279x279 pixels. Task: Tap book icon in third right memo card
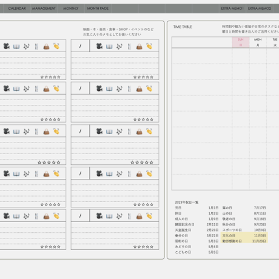109,132
